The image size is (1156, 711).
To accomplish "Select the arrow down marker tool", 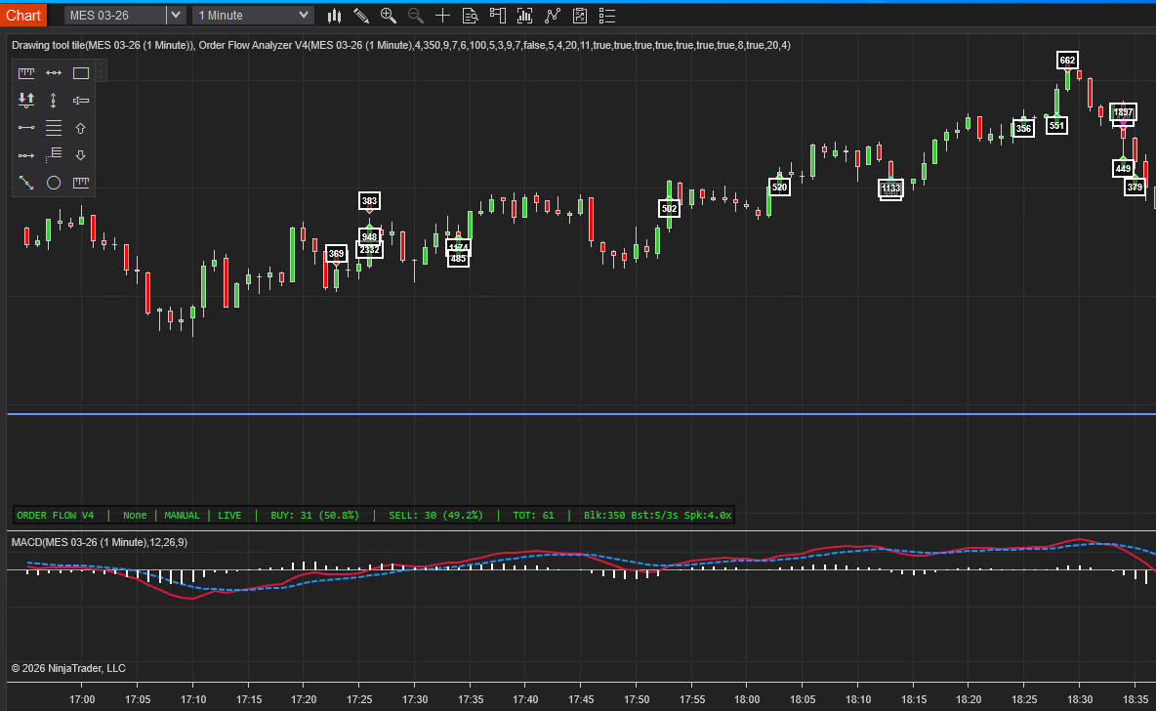I will click(x=81, y=155).
